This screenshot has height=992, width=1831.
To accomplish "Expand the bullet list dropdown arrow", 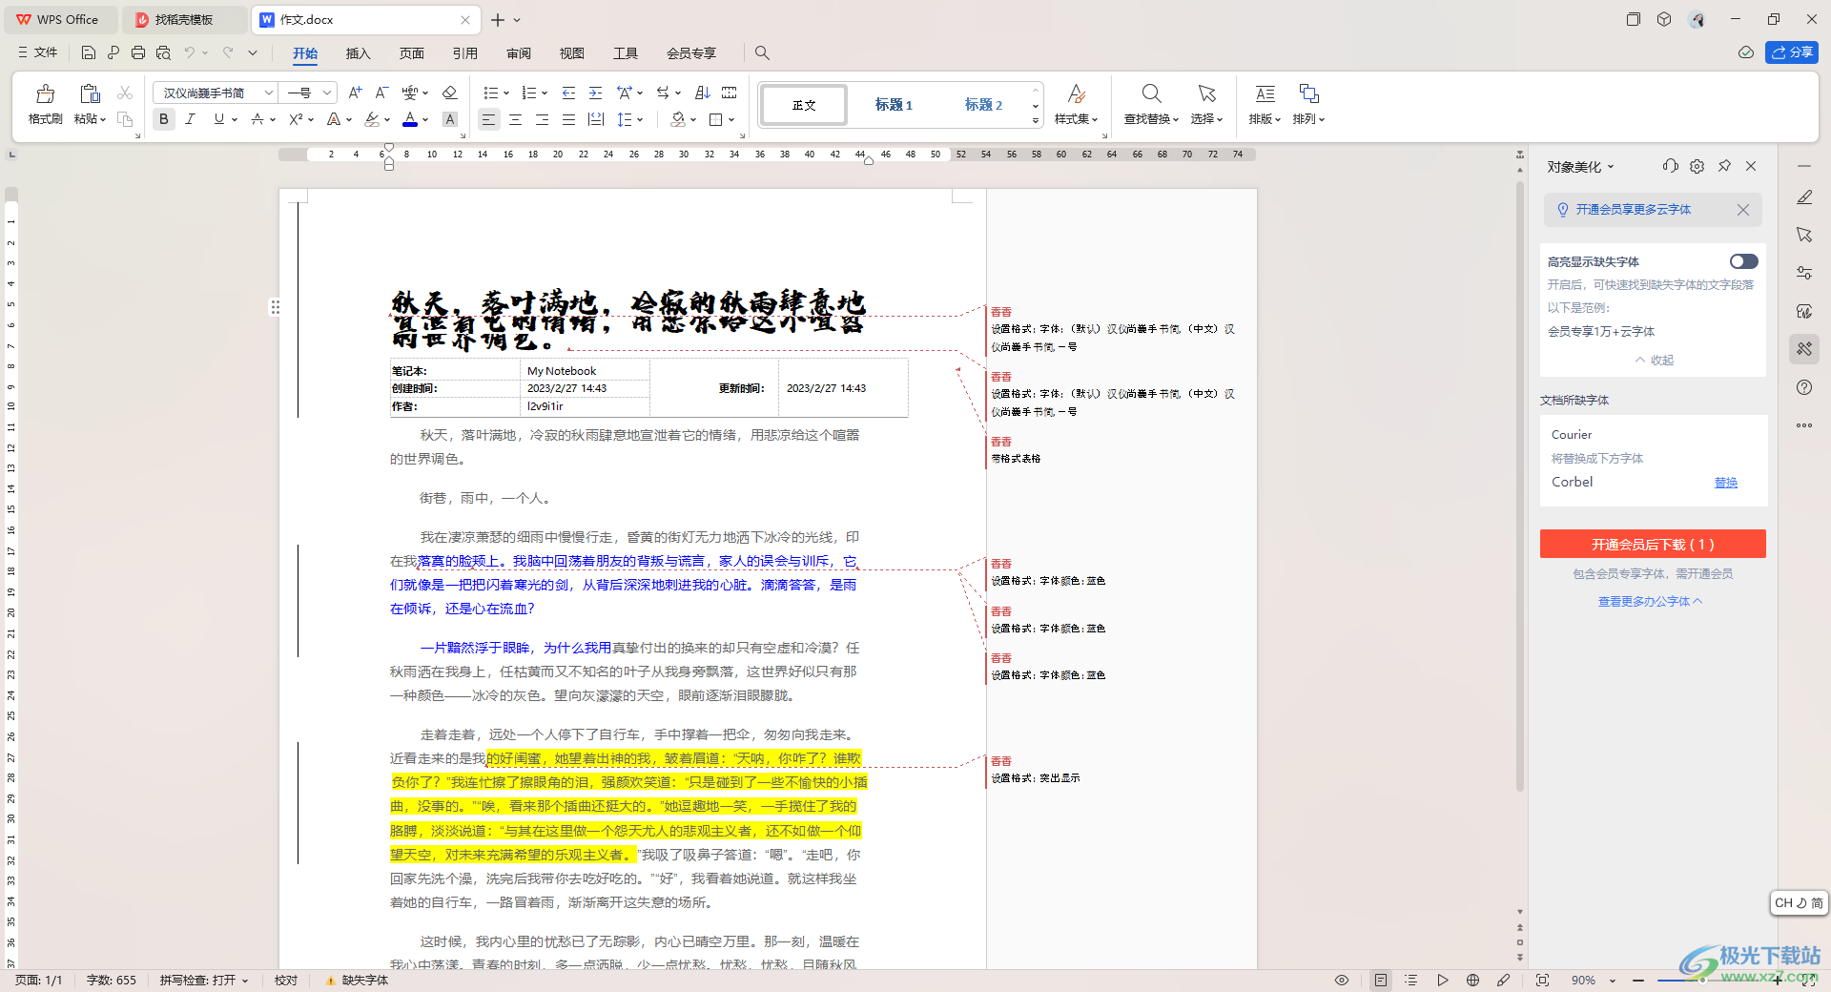I will [506, 93].
